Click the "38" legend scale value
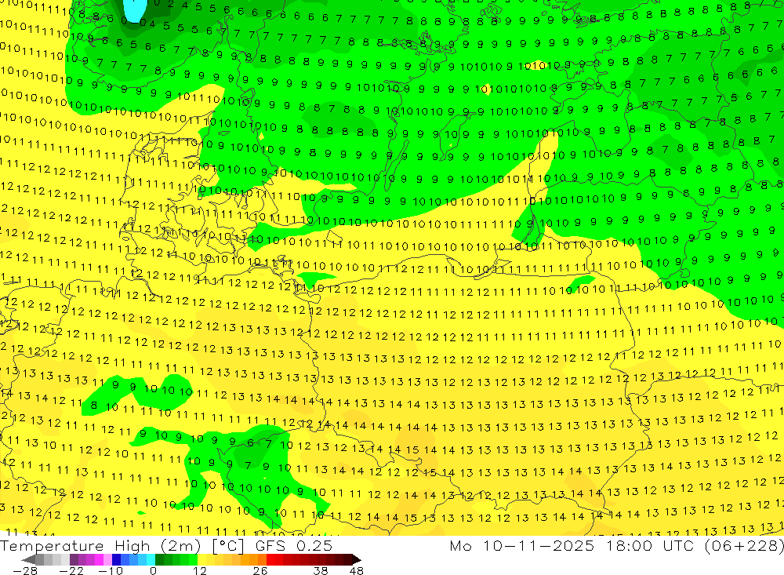Viewport: 784px width, 575px height. pos(321,570)
